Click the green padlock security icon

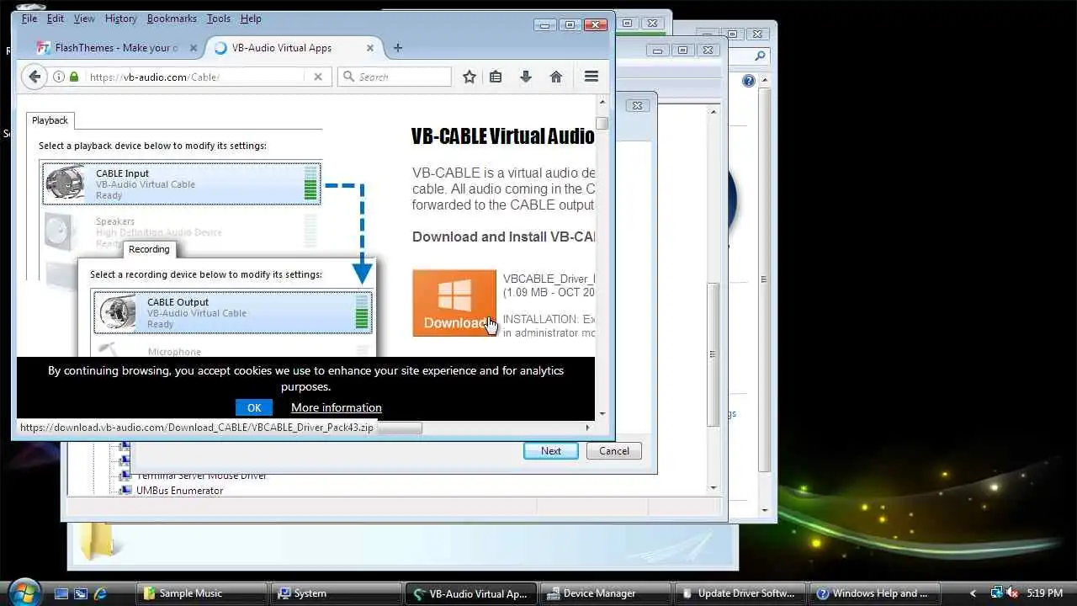coord(74,77)
